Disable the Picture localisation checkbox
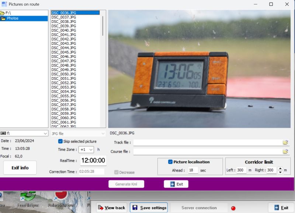Viewport: 295px width, 213px height. click(x=170, y=162)
